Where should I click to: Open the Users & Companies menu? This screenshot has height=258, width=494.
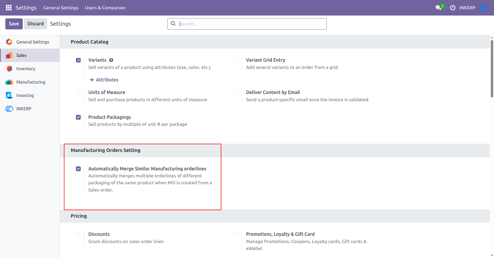click(105, 8)
